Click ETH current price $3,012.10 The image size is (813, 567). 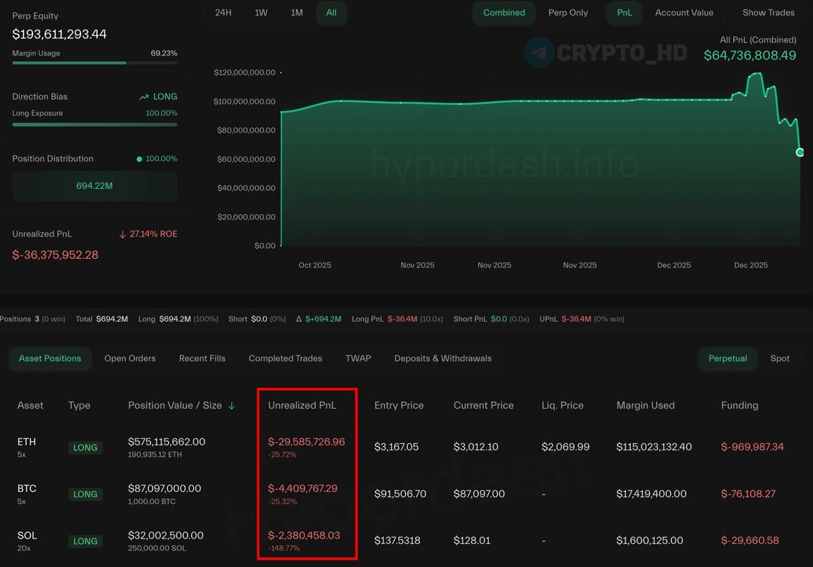click(476, 447)
